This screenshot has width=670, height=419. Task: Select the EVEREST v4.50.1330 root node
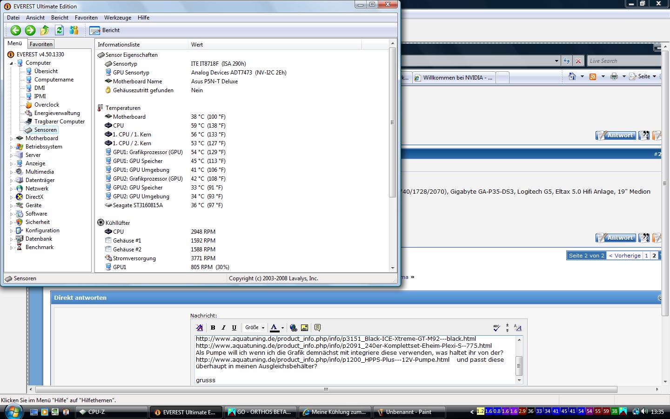tap(40, 54)
